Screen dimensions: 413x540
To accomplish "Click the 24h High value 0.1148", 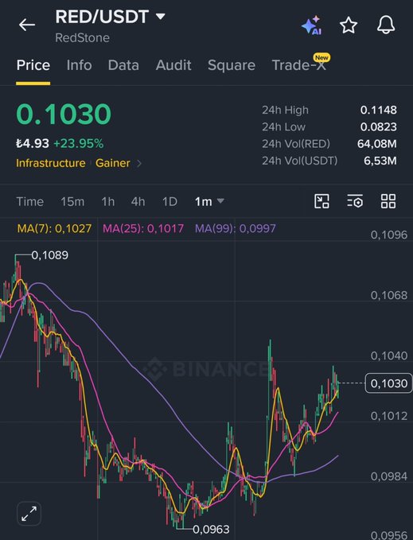I will [x=378, y=110].
